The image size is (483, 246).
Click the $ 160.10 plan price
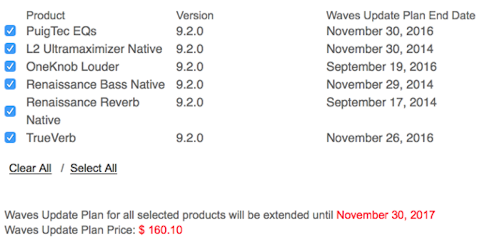(x=160, y=230)
